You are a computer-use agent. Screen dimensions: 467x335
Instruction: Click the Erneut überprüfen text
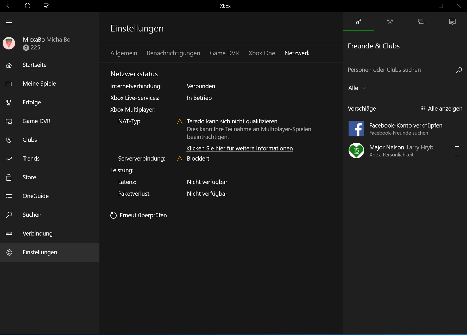click(143, 215)
